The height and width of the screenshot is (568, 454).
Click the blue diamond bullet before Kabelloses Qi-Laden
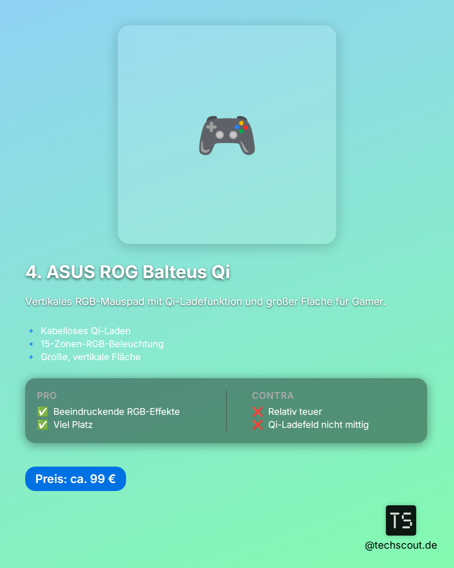[31, 331]
